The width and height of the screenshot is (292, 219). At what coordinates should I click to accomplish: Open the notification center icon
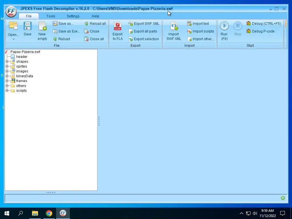[x=283, y=213]
